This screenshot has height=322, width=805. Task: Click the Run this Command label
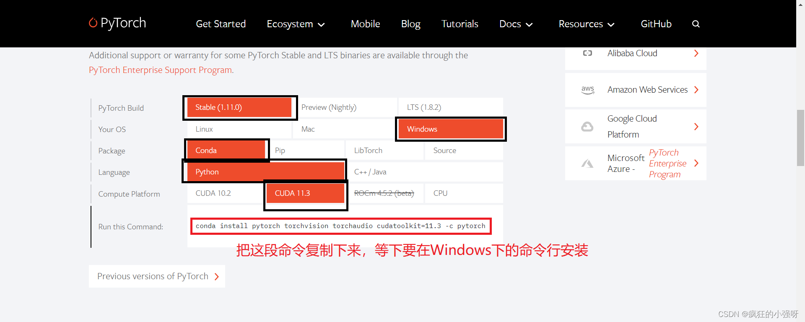pyautogui.click(x=130, y=227)
